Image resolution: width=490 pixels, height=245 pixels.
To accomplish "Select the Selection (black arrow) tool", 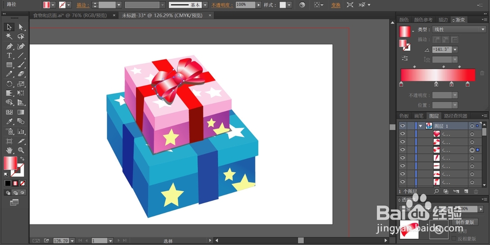I will 9,27.
